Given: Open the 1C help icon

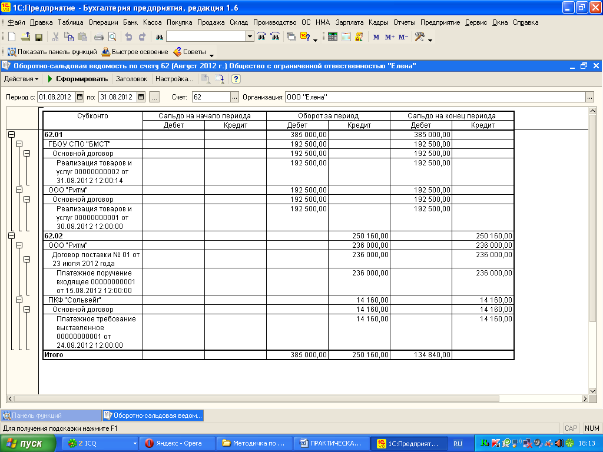Looking at the screenshot, I should coord(305,37).
